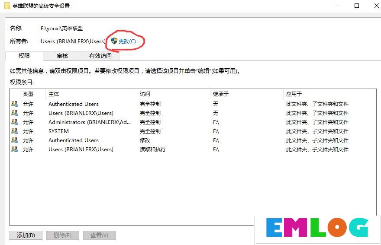Click 允许 in the SYSTEM row
The width and height of the screenshot is (381, 245).
28,131
